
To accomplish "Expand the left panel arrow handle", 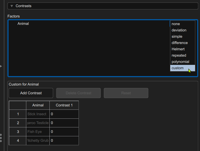I will tap(1, 66).
